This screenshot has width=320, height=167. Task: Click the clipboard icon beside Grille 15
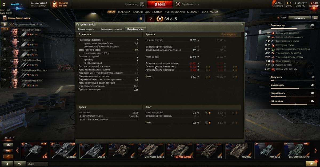click(141, 19)
